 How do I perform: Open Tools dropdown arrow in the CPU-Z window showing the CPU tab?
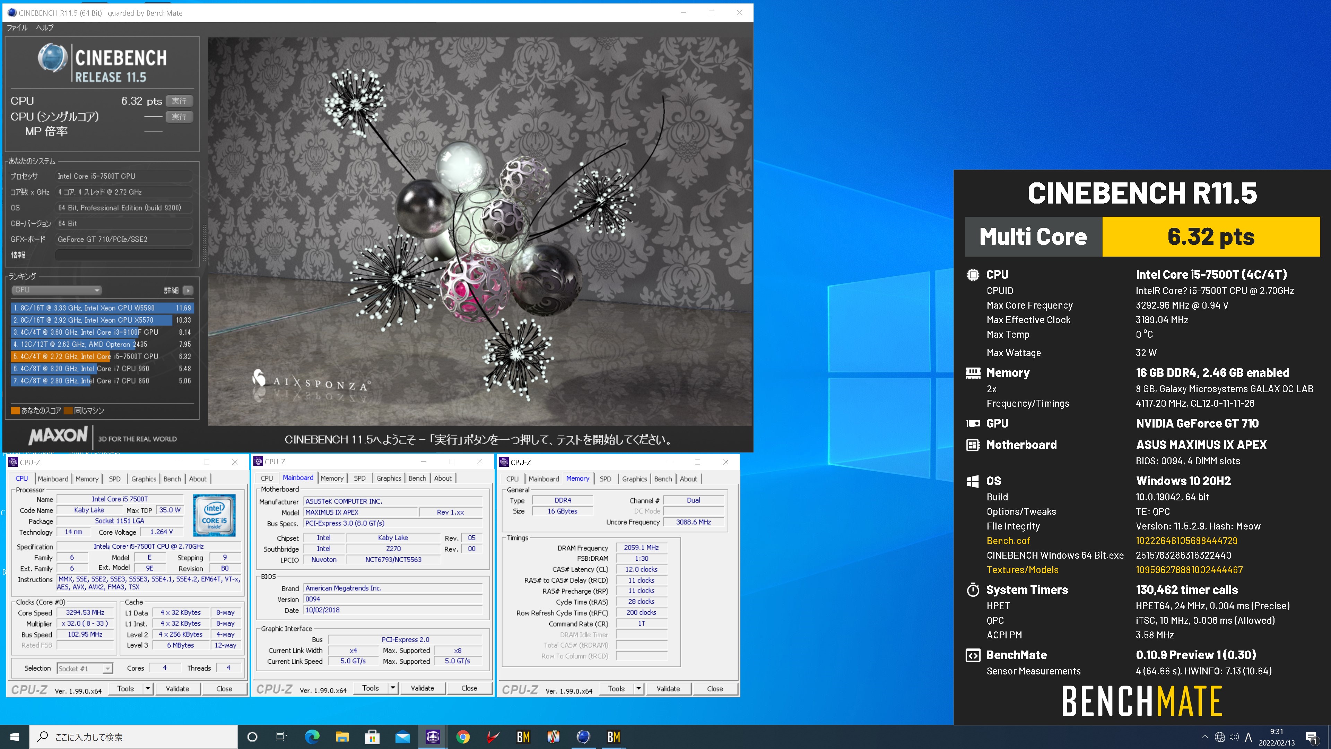(148, 689)
